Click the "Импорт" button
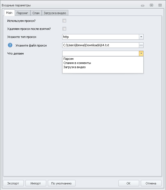Image resolution: width=166 pixels, height=190 pixels. 36,183
